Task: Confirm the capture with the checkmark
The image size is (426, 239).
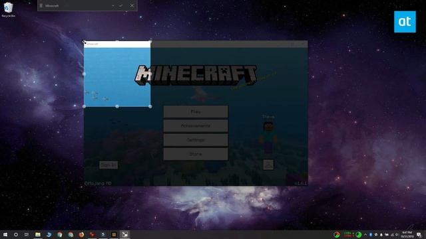Action: 121,5
